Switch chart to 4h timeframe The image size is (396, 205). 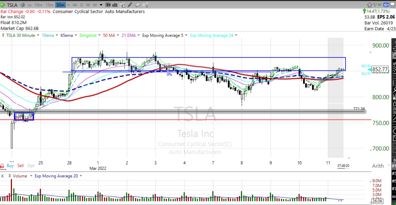tap(75, 5)
